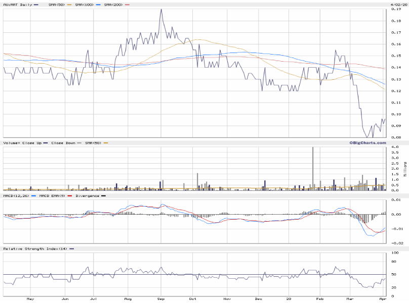Click the Relative Strength Index(14) legend marker
This screenshot has width=409, height=303.
71,249
